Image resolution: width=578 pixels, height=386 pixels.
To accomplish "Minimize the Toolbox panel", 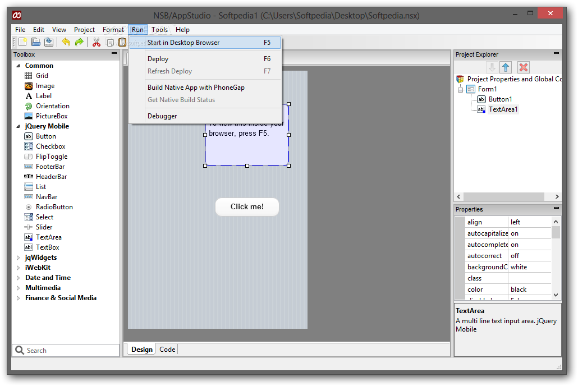I will (114, 53).
